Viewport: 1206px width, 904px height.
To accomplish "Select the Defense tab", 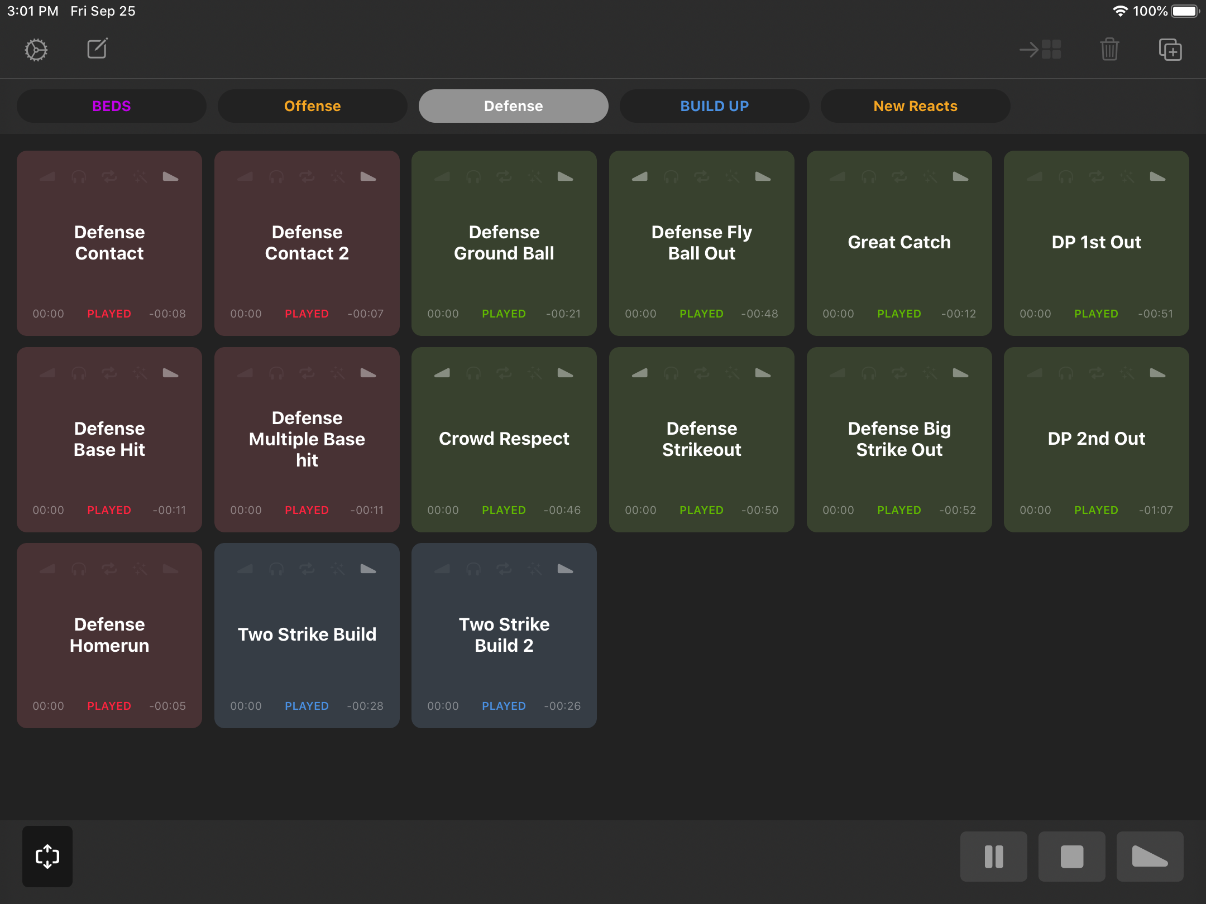I will [514, 106].
